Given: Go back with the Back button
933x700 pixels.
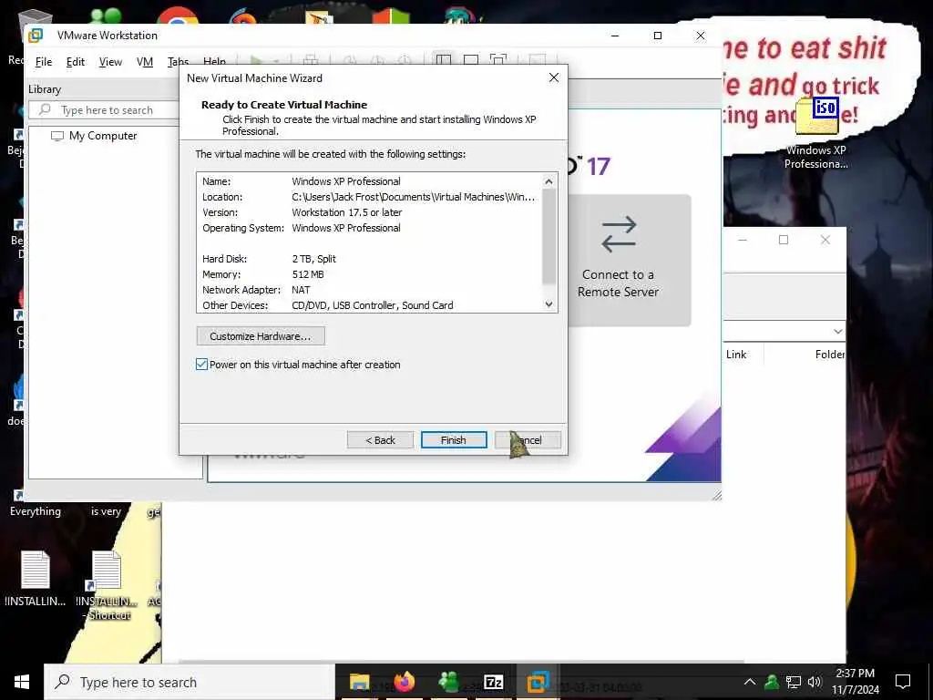Looking at the screenshot, I should [x=380, y=440].
